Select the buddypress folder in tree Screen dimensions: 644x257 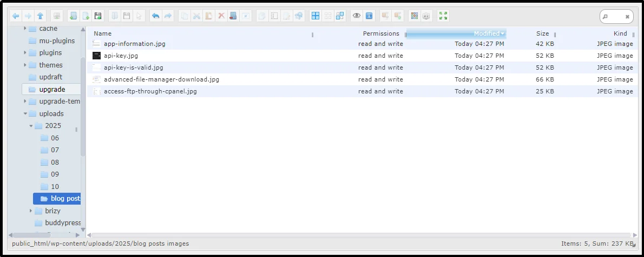[57, 223]
